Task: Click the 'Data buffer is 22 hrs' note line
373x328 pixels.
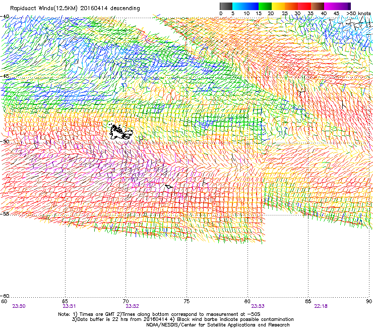Action: 182,319
